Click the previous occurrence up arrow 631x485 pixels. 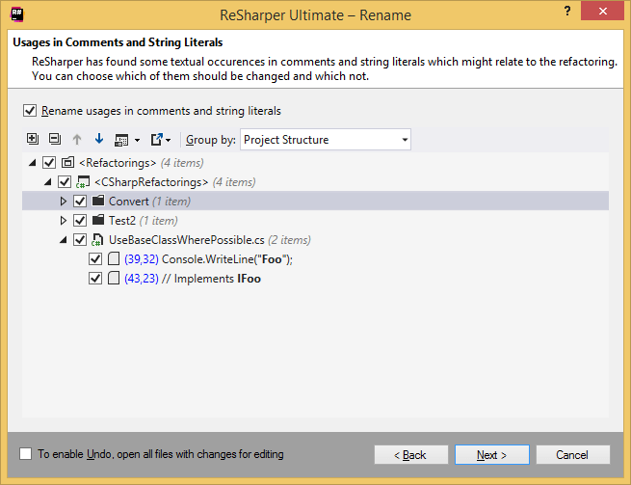(x=77, y=140)
